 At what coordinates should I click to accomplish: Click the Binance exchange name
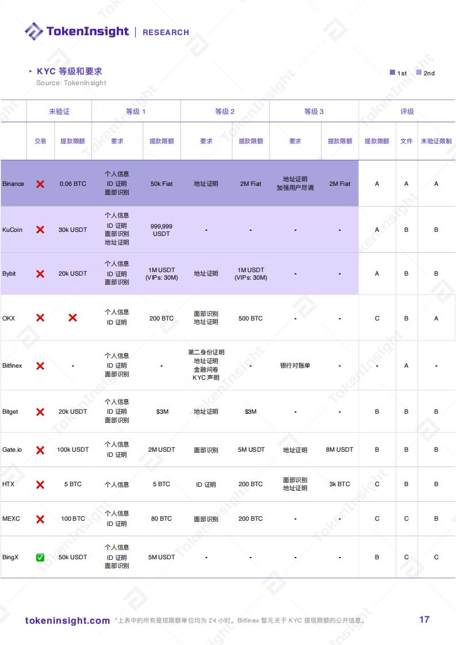pyautogui.click(x=13, y=184)
